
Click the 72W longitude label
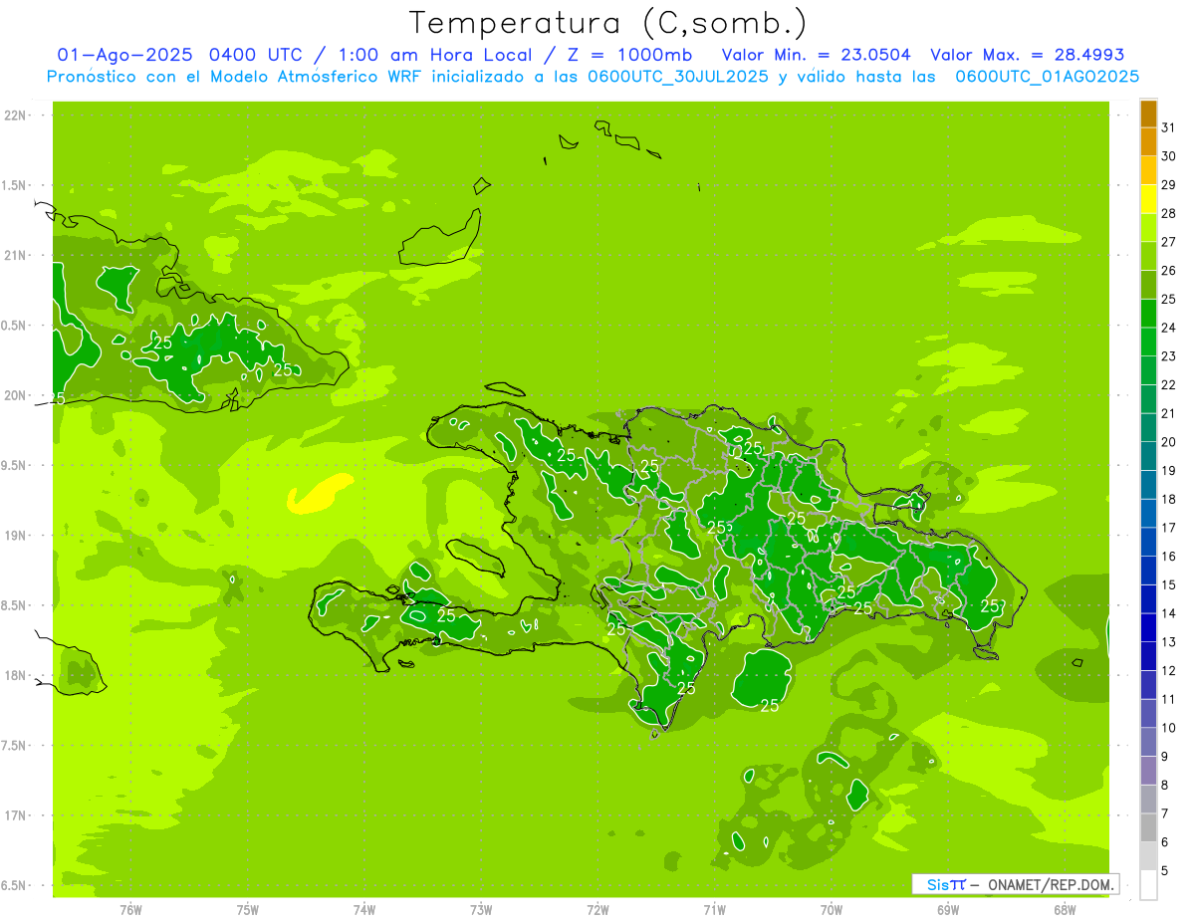(x=597, y=910)
